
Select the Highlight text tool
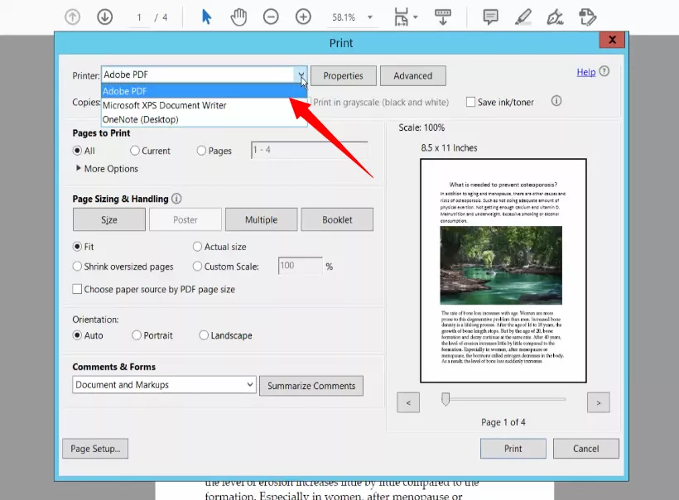point(523,16)
